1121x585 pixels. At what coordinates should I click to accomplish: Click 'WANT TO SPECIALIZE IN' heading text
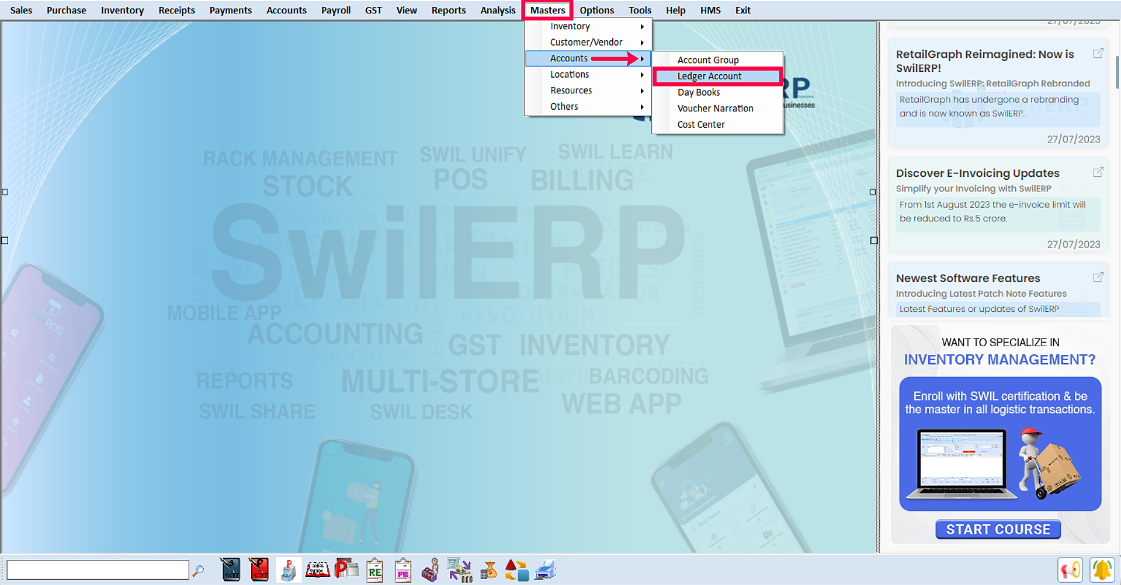click(x=1000, y=342)
